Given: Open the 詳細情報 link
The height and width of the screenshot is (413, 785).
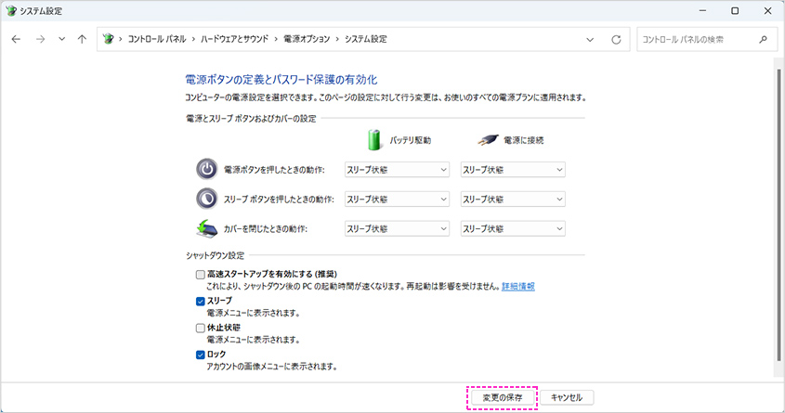Looking at the screenshot, I should point(518,287).
